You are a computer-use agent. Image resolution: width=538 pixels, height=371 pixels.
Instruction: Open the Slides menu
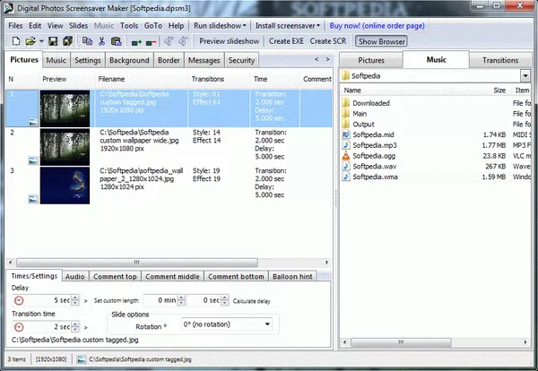[x=78, y=26]
